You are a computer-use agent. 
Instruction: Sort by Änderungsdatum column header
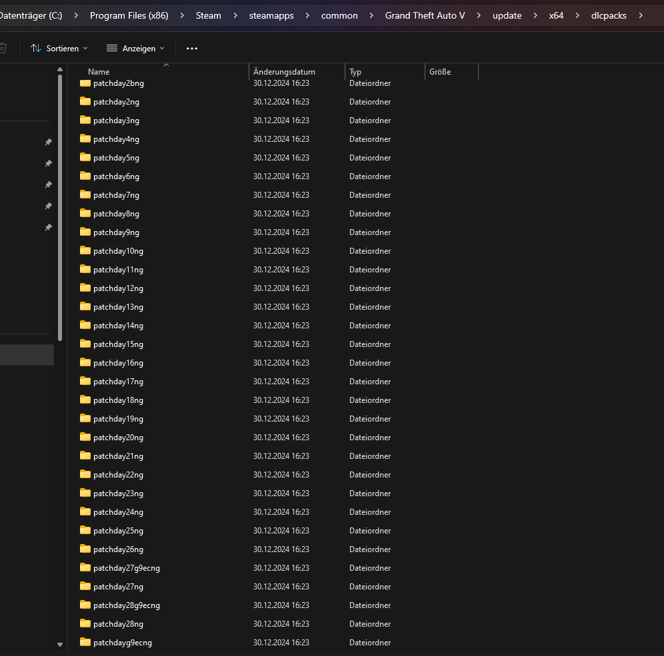[285, 72]
